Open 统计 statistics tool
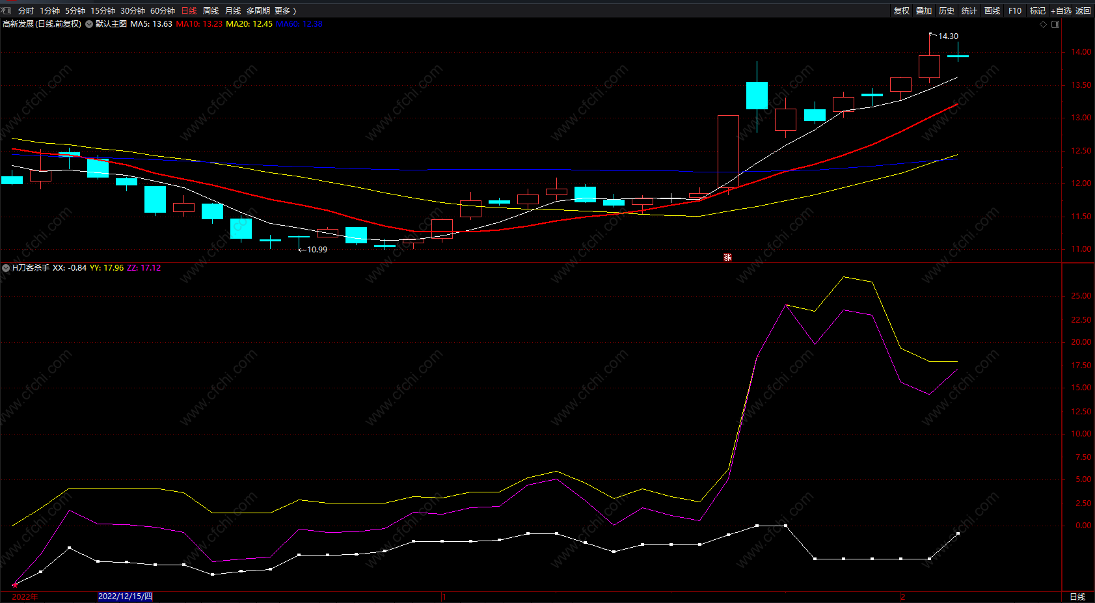Image resolution: width=1095 pixels, height=603 pixels. (969, 11)
